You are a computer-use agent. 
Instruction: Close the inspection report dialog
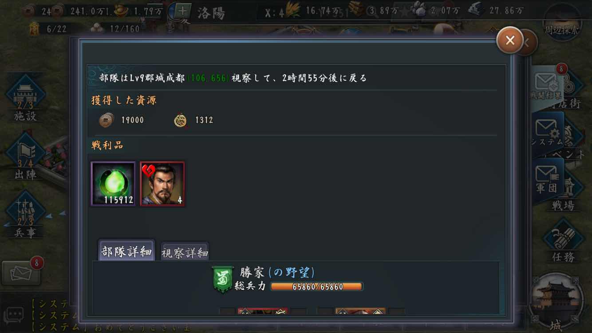point(510,40)
